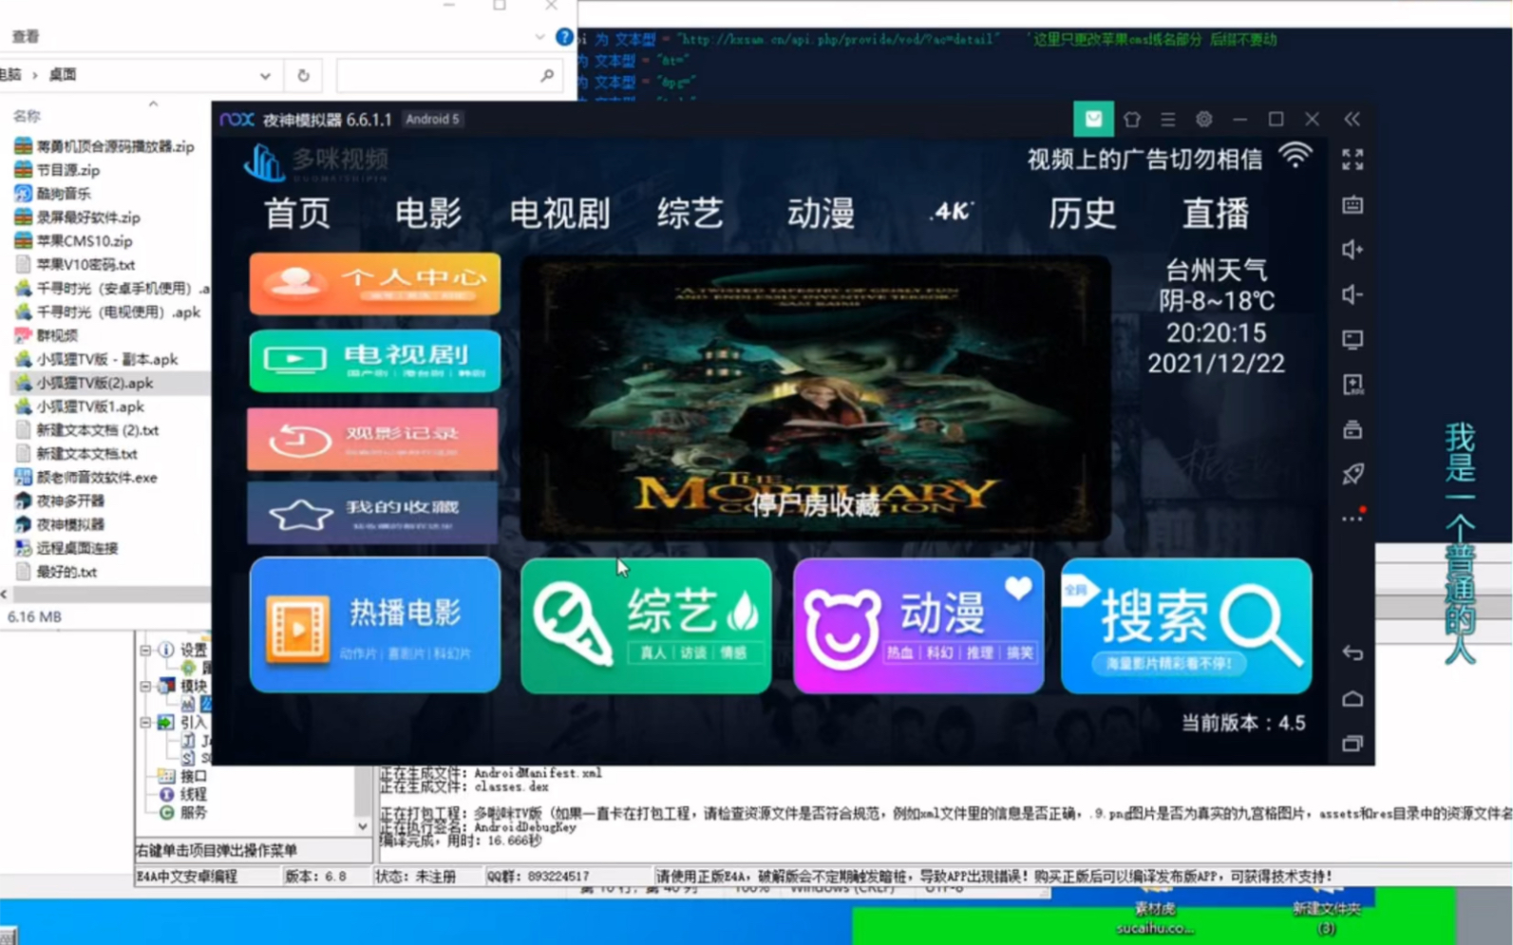Open Nox keyboard mapping icon
The height and width of the screenshot is (945, 1513).
(1352, 204)
